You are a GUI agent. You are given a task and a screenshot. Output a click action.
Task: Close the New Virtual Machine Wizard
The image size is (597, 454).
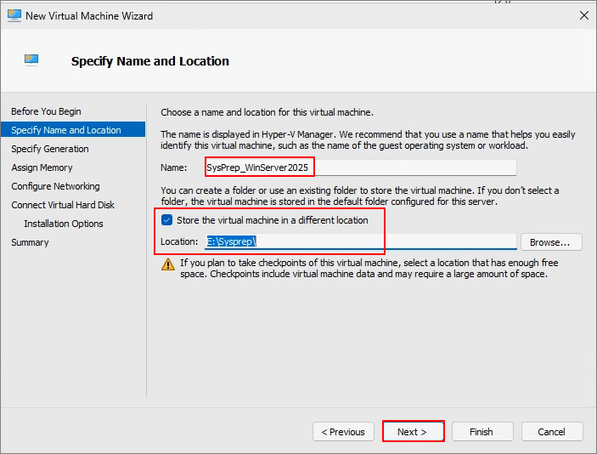(584, 15)
